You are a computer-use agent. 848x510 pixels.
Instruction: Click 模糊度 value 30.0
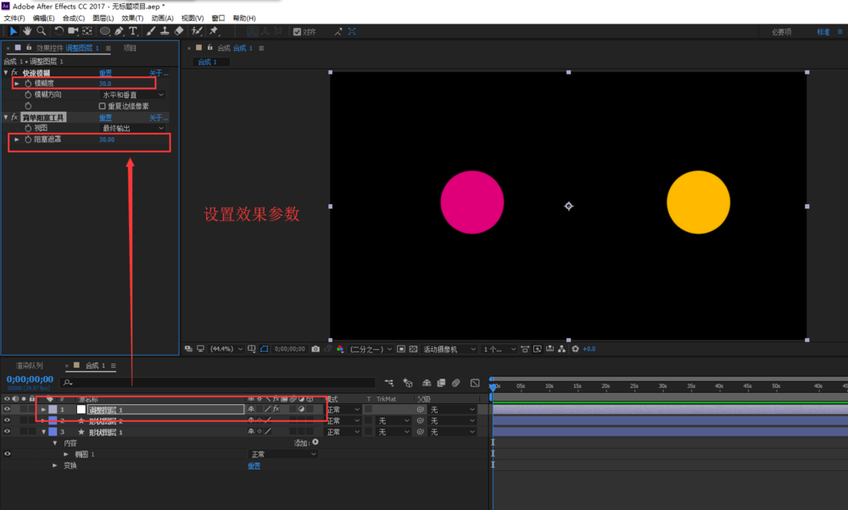point(105,83)
